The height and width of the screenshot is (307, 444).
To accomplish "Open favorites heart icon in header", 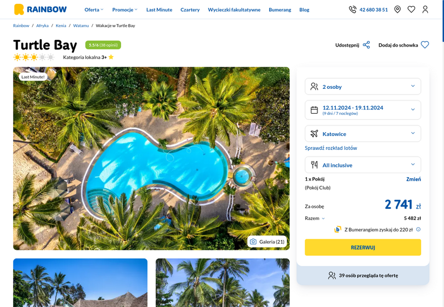I will [x=411, y=9].
